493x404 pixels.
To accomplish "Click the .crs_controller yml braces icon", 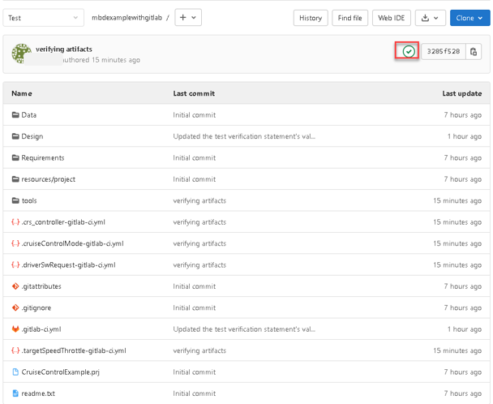I will (x=15, y=222).
